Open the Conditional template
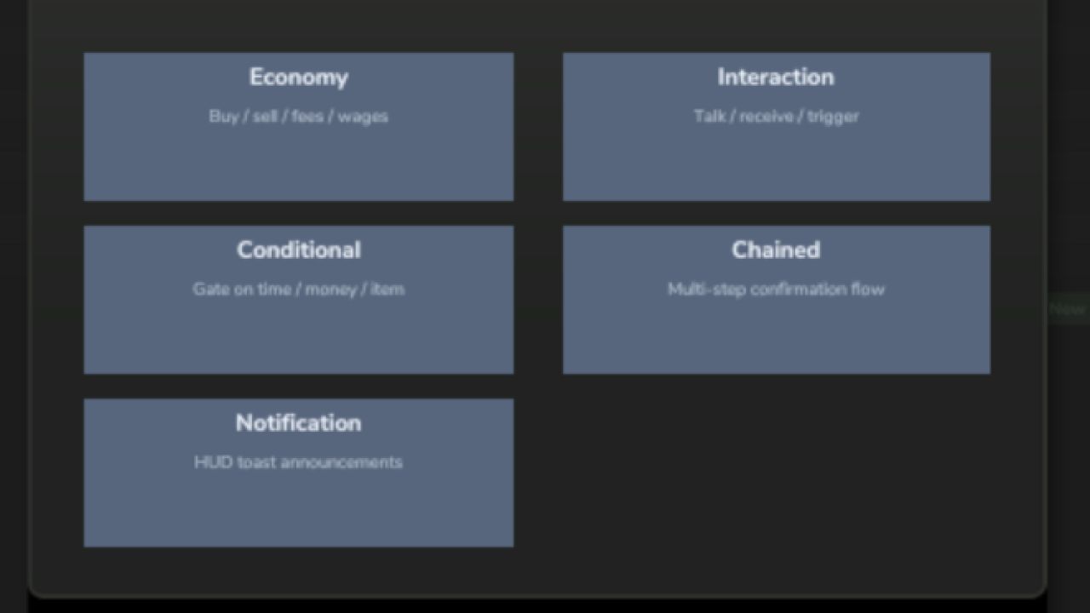This screenshot has height=613, width=1090. (298, 299)
